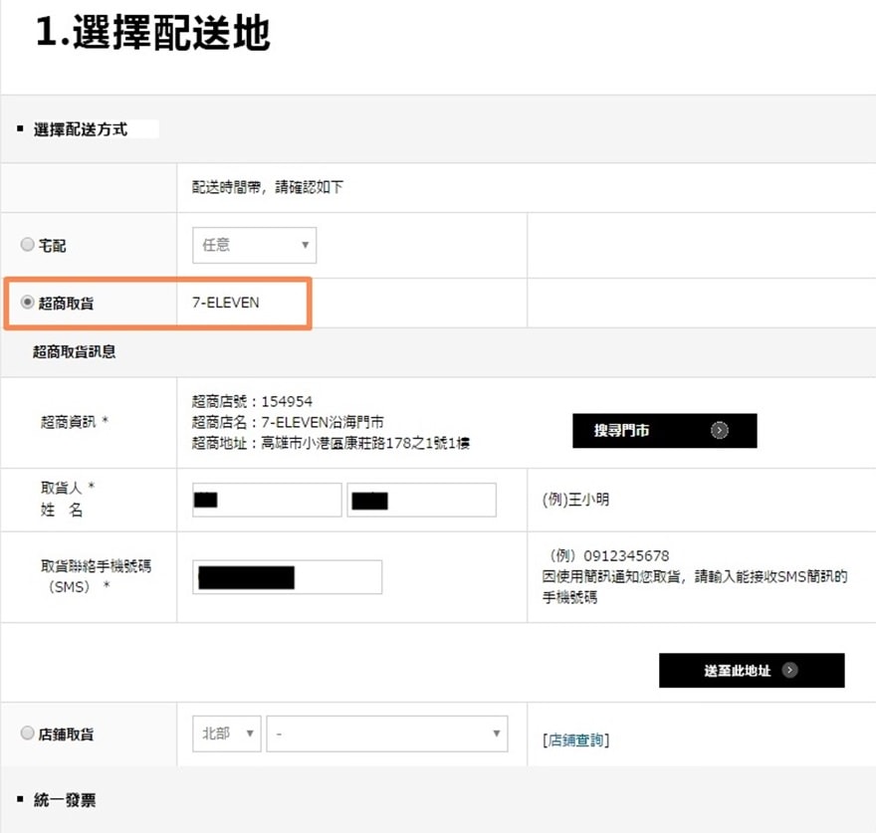This screenshot has height=833, width=876.
Task: Click the 1.選擇配送地 page heading
Action: [x=152, y=34]
